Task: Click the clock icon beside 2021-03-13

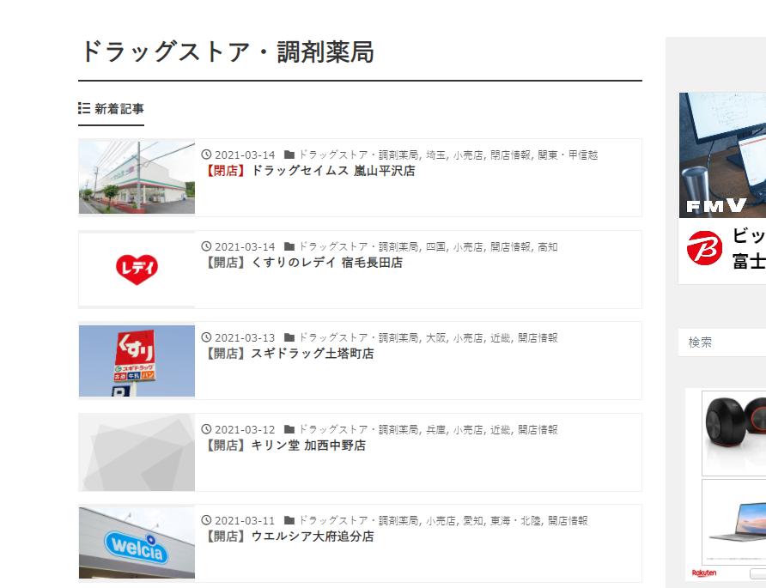Action: click(206, 337)
